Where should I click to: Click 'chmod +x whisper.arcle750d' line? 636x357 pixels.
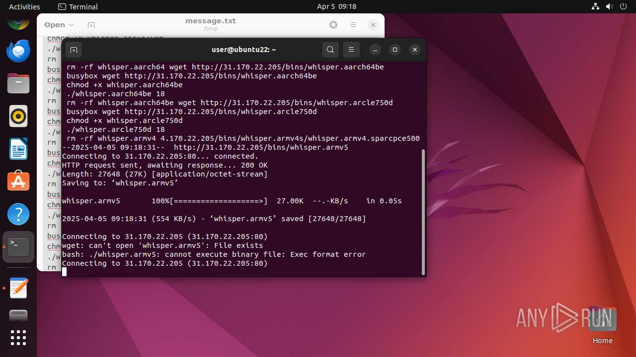[124, 120]
